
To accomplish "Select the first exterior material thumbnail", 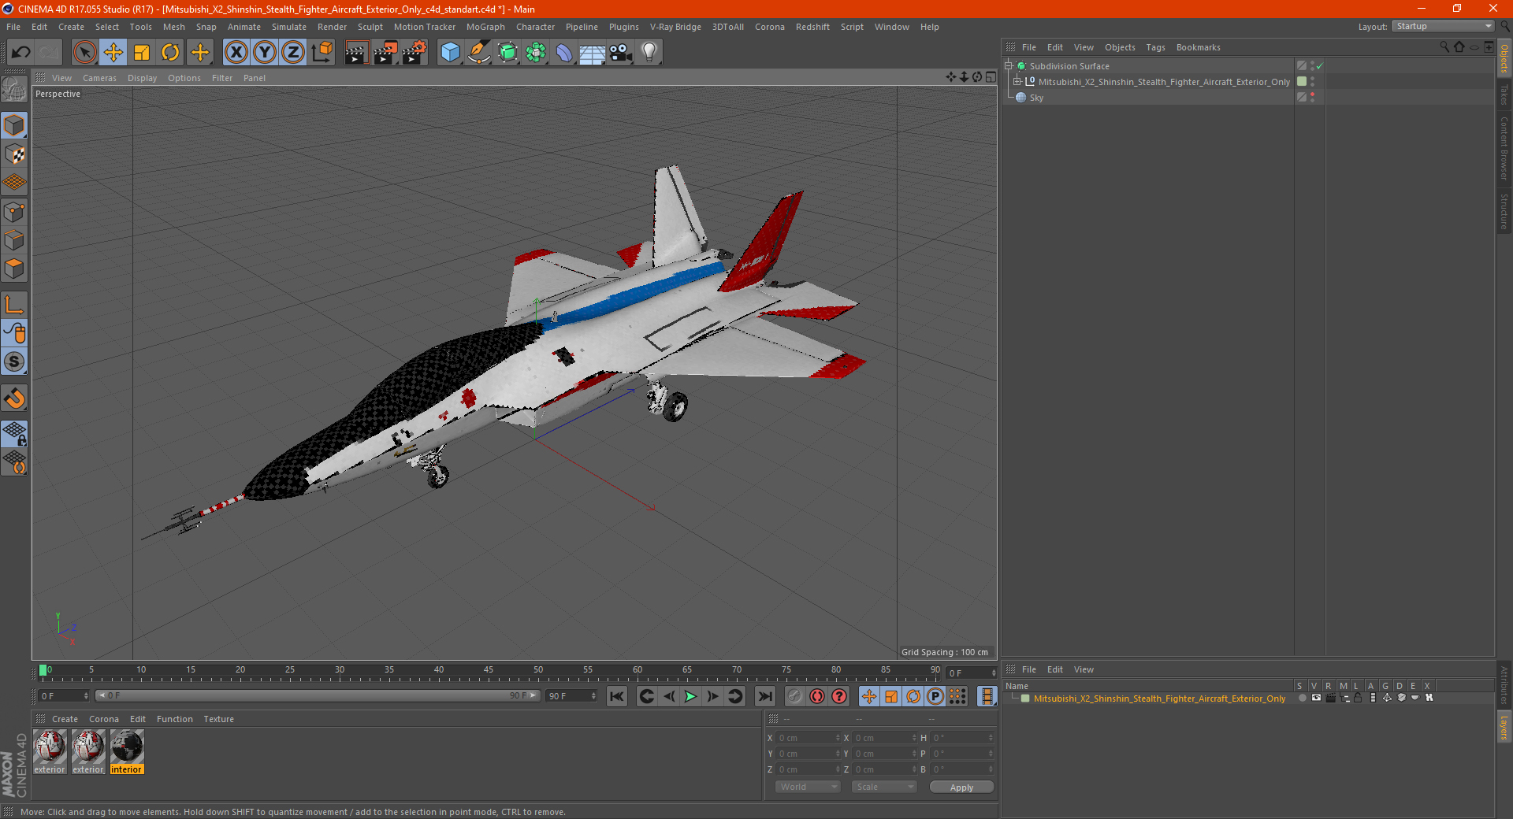I will (x=50, y=752).
